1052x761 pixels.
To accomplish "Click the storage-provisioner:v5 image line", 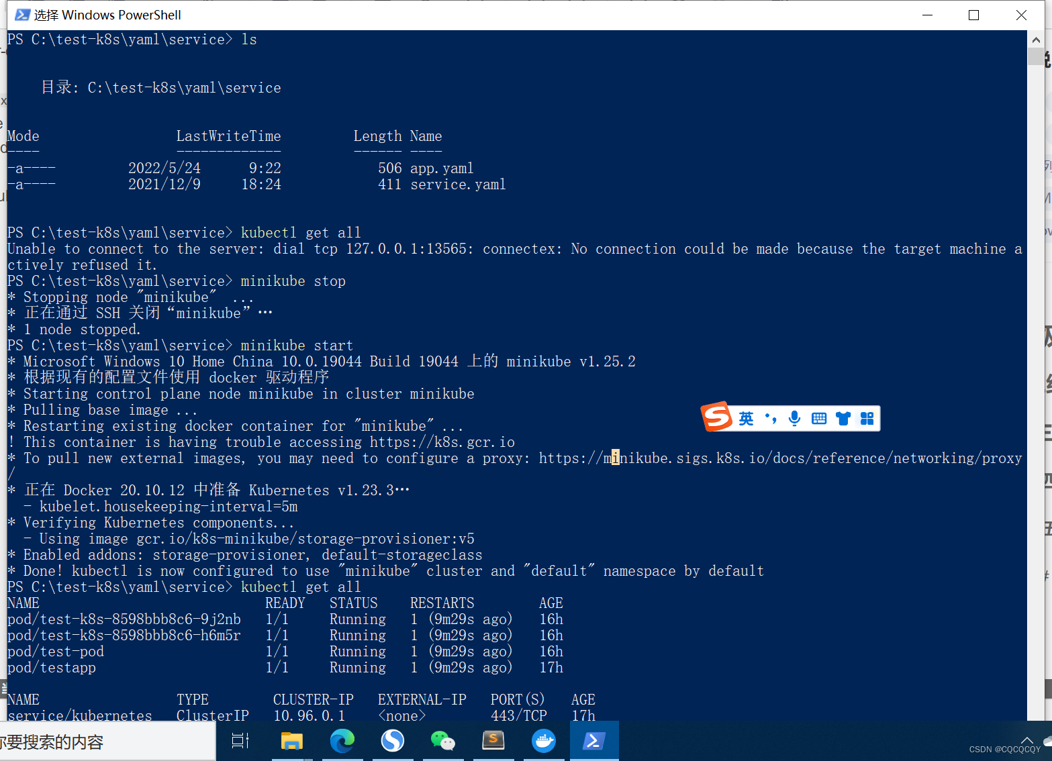I will tap(249, 539).
